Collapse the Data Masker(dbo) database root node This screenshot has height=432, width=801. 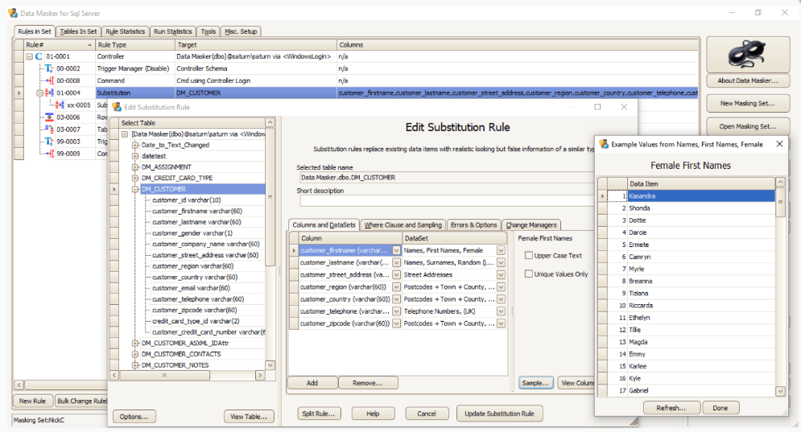tap(125, 134)
